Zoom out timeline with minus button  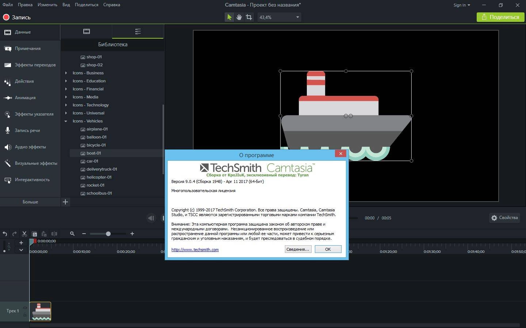click(x=84, y=234)
